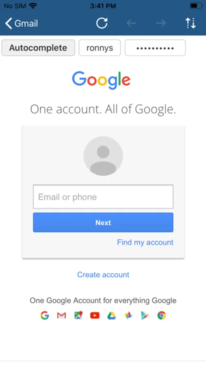This screenshot has height=366, width=206.
Task: Go back to Gmail entry
Action: pos(22,23)
